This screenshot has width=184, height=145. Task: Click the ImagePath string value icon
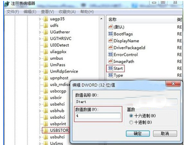point(110,61)
